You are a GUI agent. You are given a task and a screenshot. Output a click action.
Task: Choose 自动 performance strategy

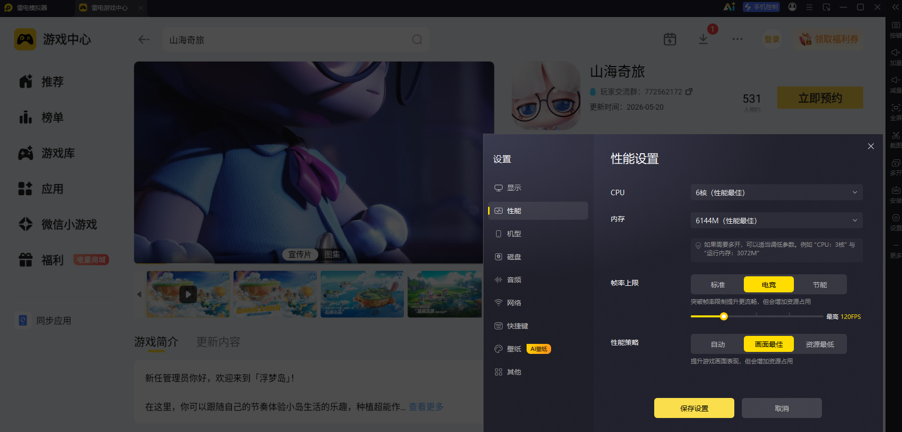pos(718,344)
